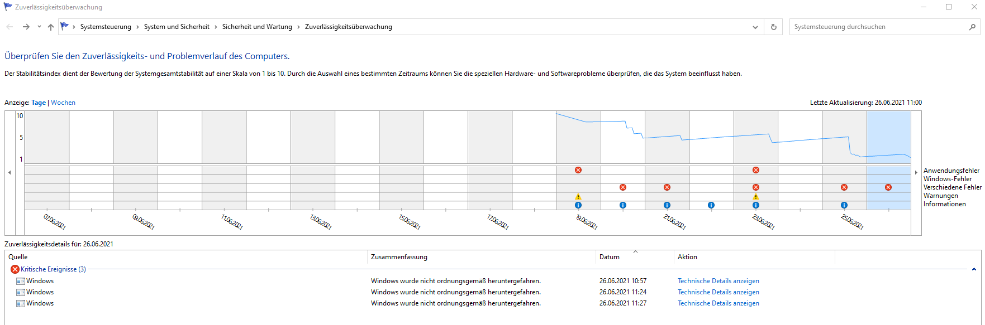Image resolution: width=985 pixels, height=325 pixels.
Task: Click the miscellaneous failure icon on 21.06.2021
Action: pyautogui.click(x=667, y=187)
